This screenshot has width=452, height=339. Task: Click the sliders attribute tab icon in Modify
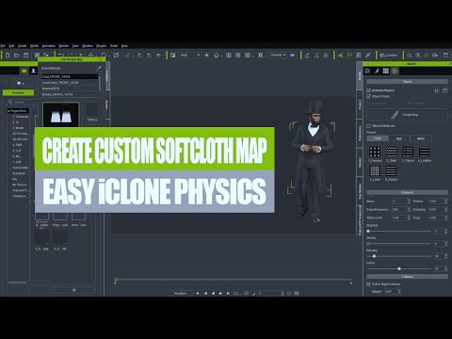pos(367,71)
